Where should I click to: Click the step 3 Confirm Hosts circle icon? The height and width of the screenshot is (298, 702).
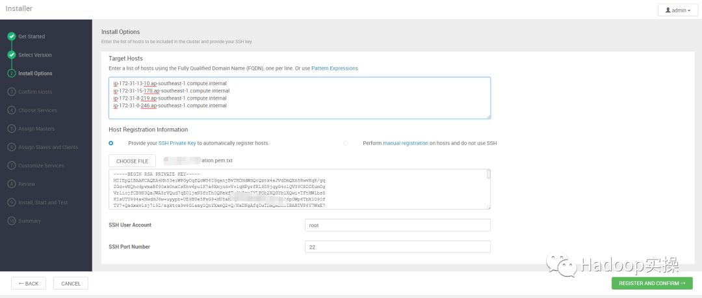tap(11, 92)
